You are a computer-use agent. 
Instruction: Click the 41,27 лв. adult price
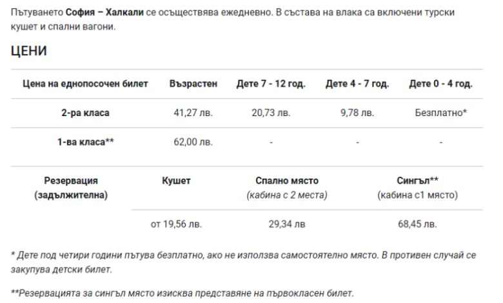pyautogui.click(x=193, y=113)
